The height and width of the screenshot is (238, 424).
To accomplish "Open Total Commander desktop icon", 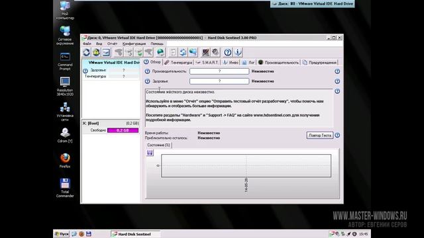I will pos(65,188).
